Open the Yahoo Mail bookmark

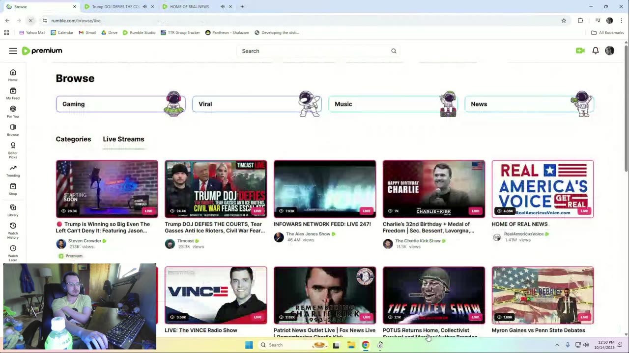point(32,33)
